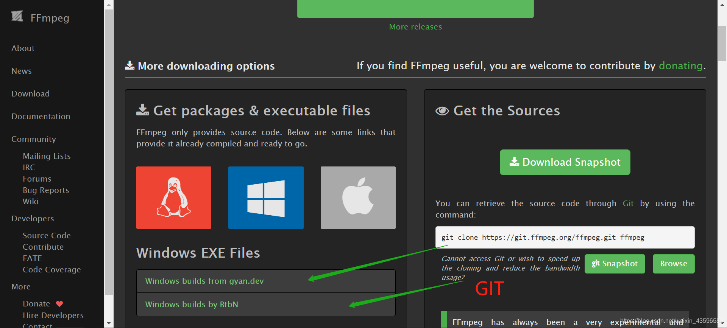This screenshot has height=328, width=727.
Task: Click sidebar scrollbar up arrow
Action: pyautogui.click(x=109, y=5)
